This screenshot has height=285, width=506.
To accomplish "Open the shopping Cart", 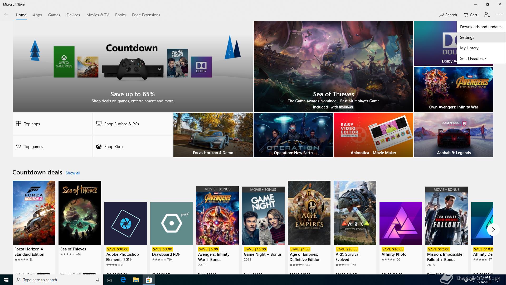I will click(x=470, y=15).
